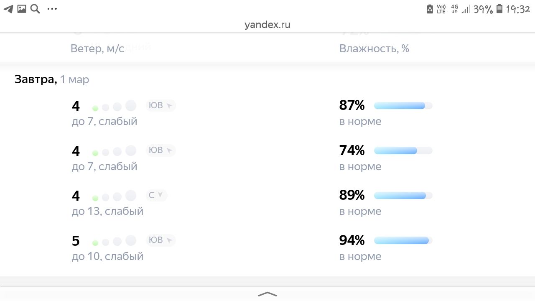Select the "Влажность, %" column label

click(374, 48)
